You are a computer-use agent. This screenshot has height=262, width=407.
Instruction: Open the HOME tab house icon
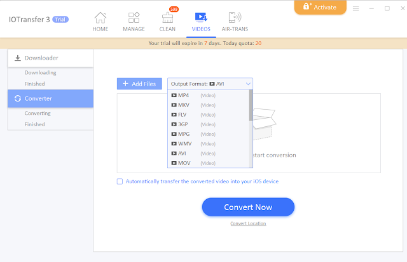click(x=100, y=18)
